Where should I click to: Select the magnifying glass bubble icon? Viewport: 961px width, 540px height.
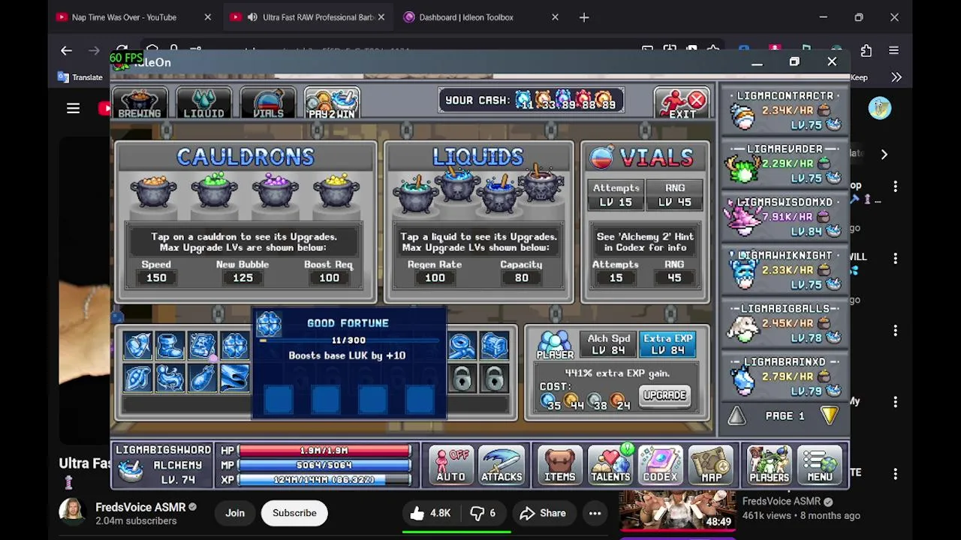tap(462, 346)
